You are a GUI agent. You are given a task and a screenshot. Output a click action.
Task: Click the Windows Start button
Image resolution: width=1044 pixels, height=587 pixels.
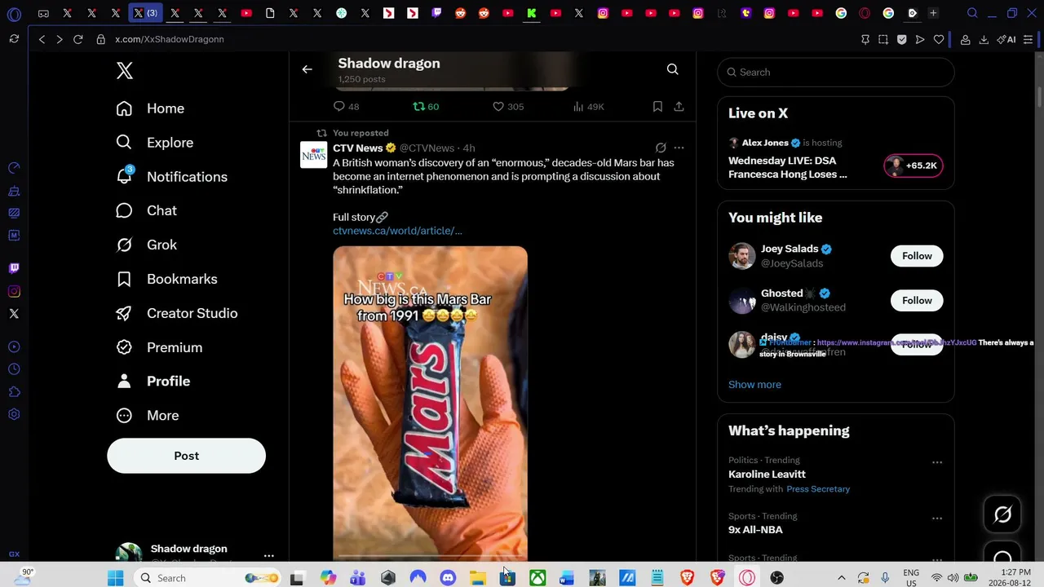(115, 578)
